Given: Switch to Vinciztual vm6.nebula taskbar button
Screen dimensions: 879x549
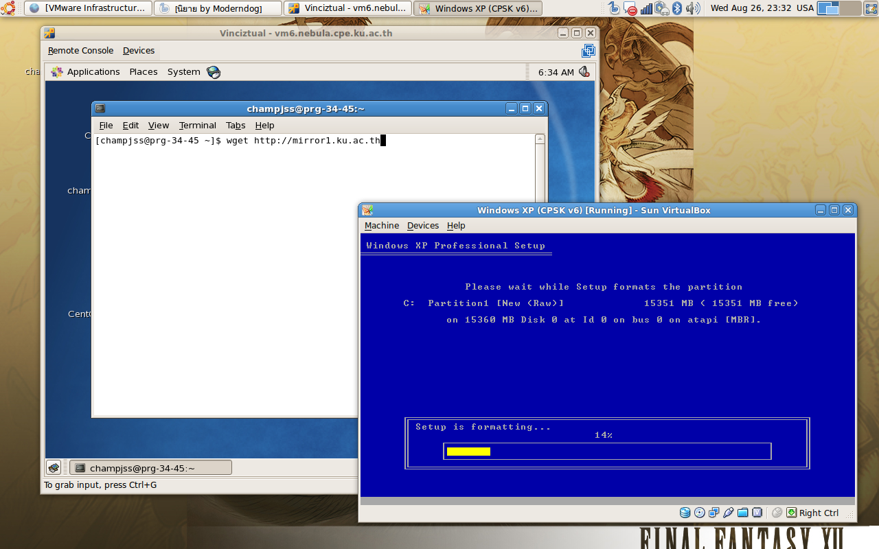Looking at the screenshot, I should click(347, 8).
